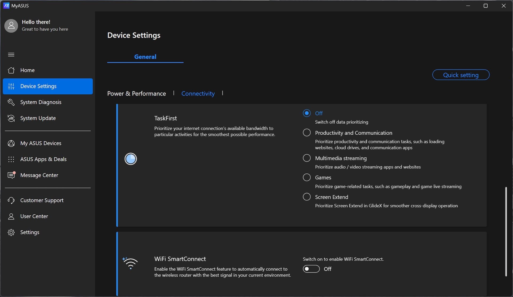Click the Device Settings sliders icon

coord(11,86)
